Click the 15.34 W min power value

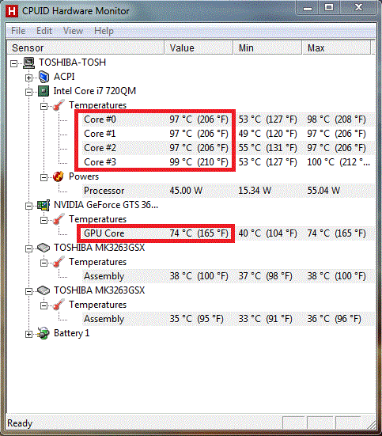point(255,191)
